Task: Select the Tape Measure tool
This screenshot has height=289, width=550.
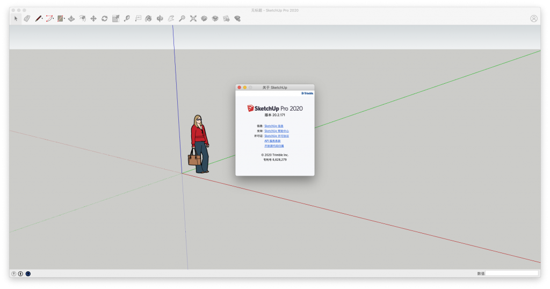Action: (127, 19)
